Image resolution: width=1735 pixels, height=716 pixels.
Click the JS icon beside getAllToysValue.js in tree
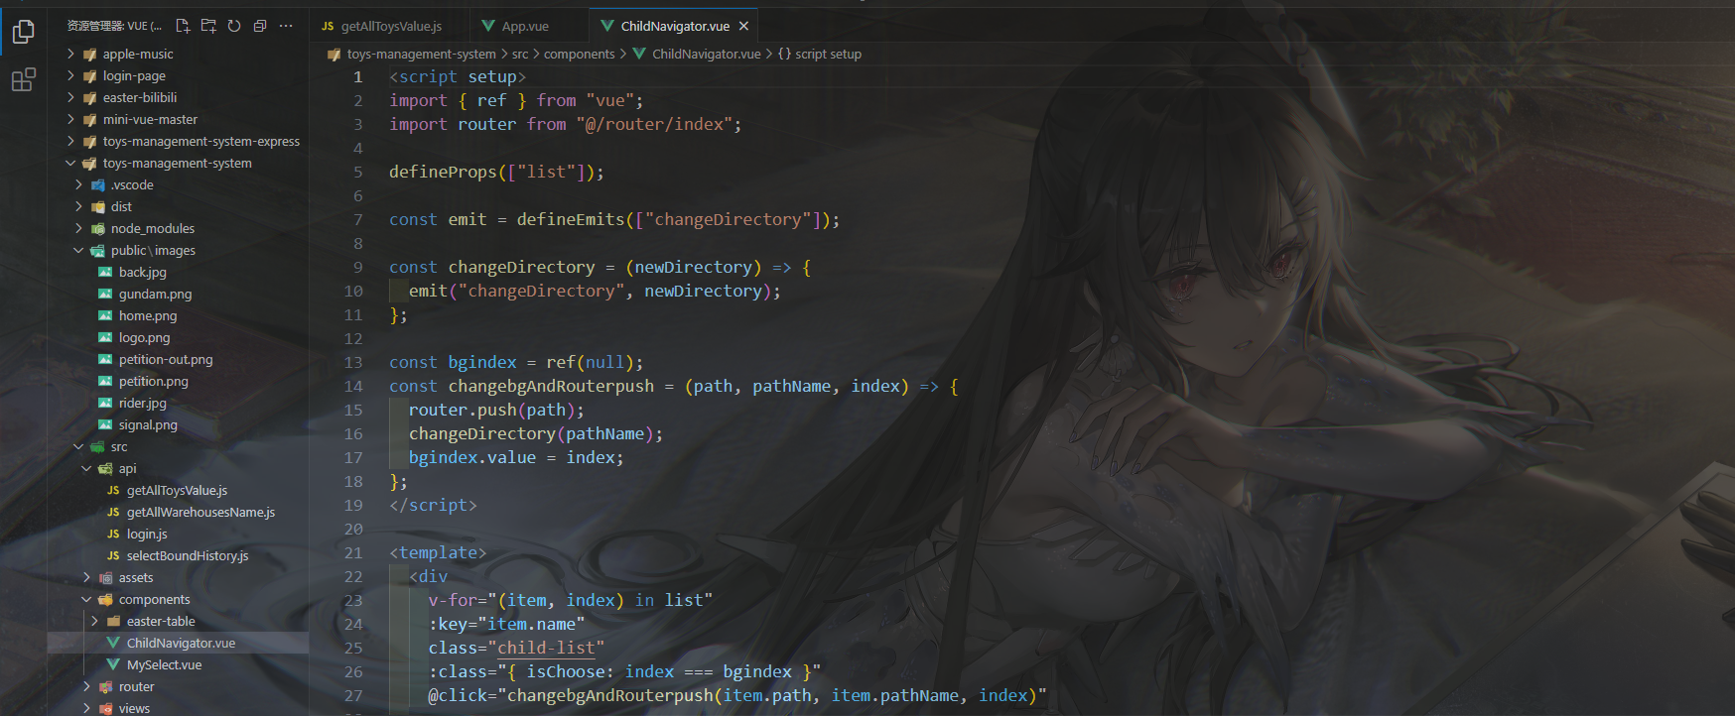[x=113, y=490]
